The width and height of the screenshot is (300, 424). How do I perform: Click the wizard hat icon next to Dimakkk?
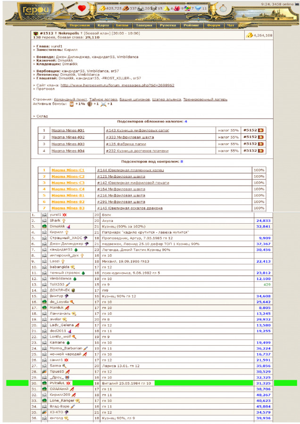(x=68, y=226)
